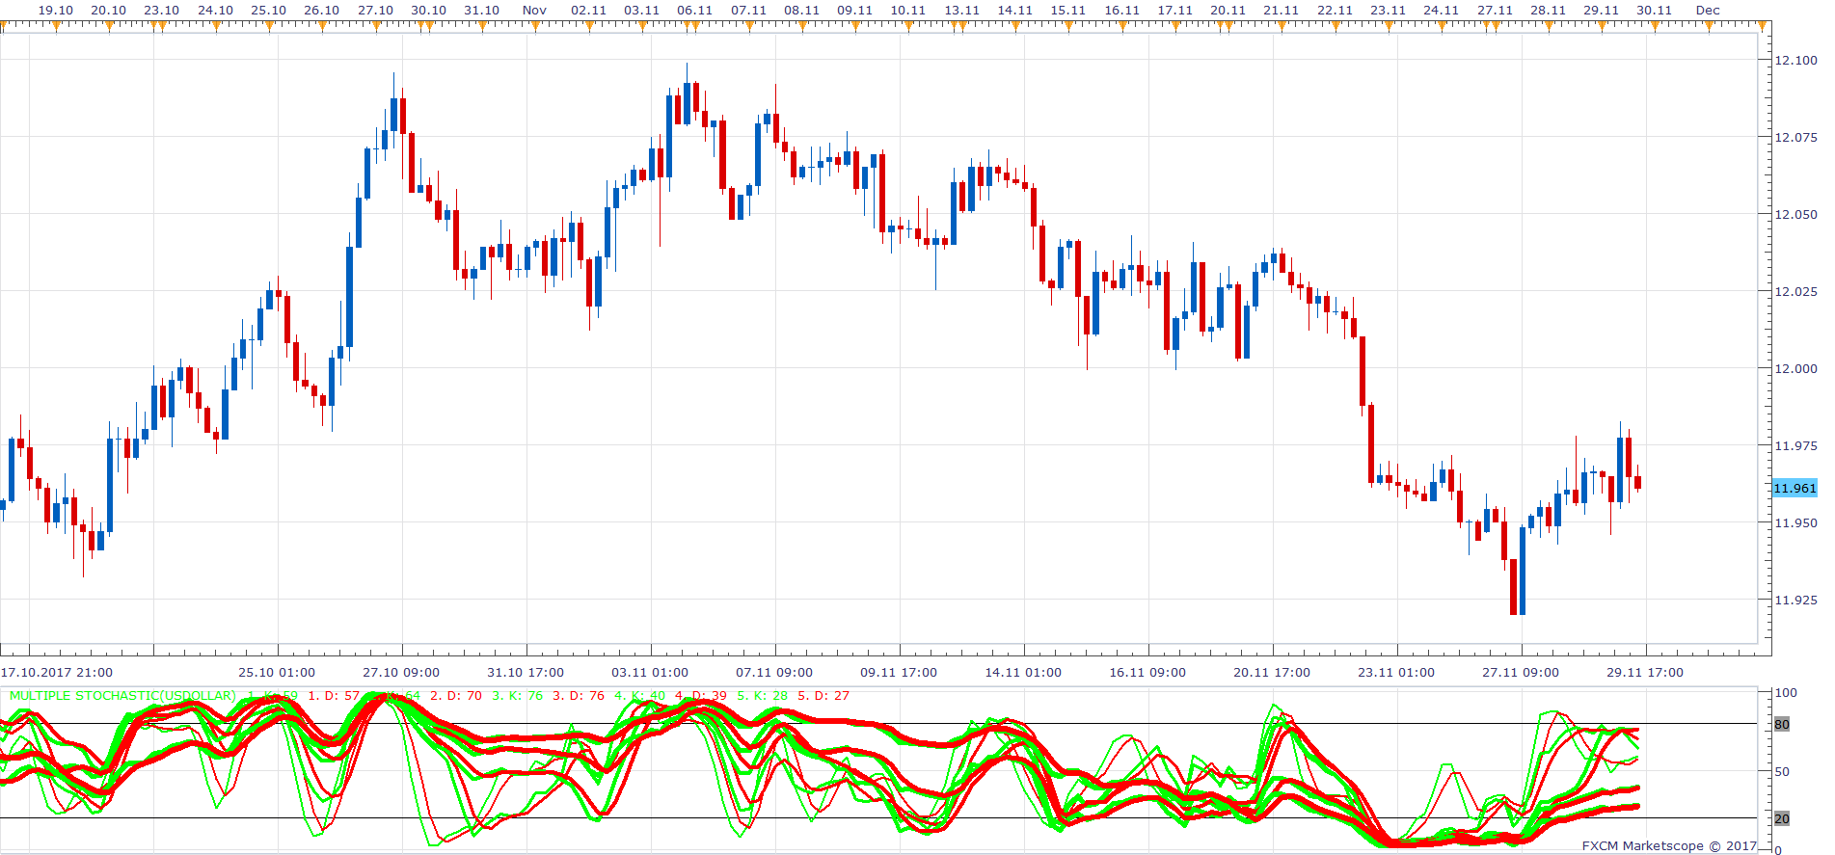Click the orange marker under 16.11
Image resolution: width=1835 pixels, height=855 pixels.
point(1122,26)
